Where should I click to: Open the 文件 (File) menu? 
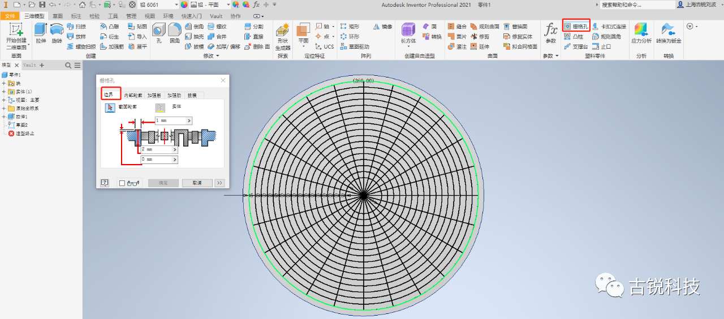pos(11,16)
